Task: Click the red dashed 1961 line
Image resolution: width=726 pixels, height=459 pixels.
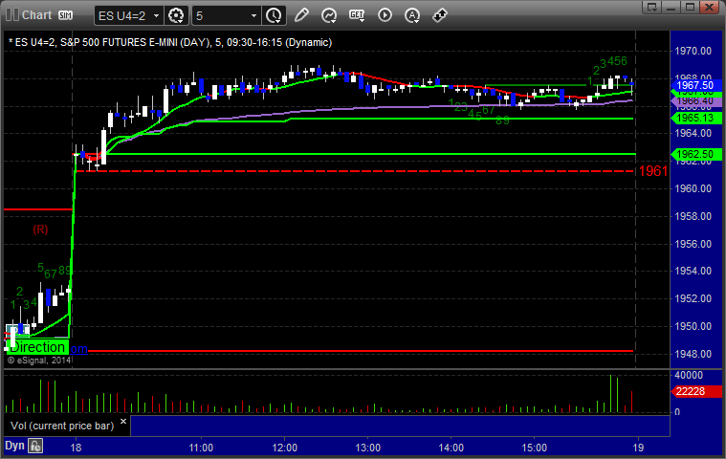Action: click(x=354, y=171)
